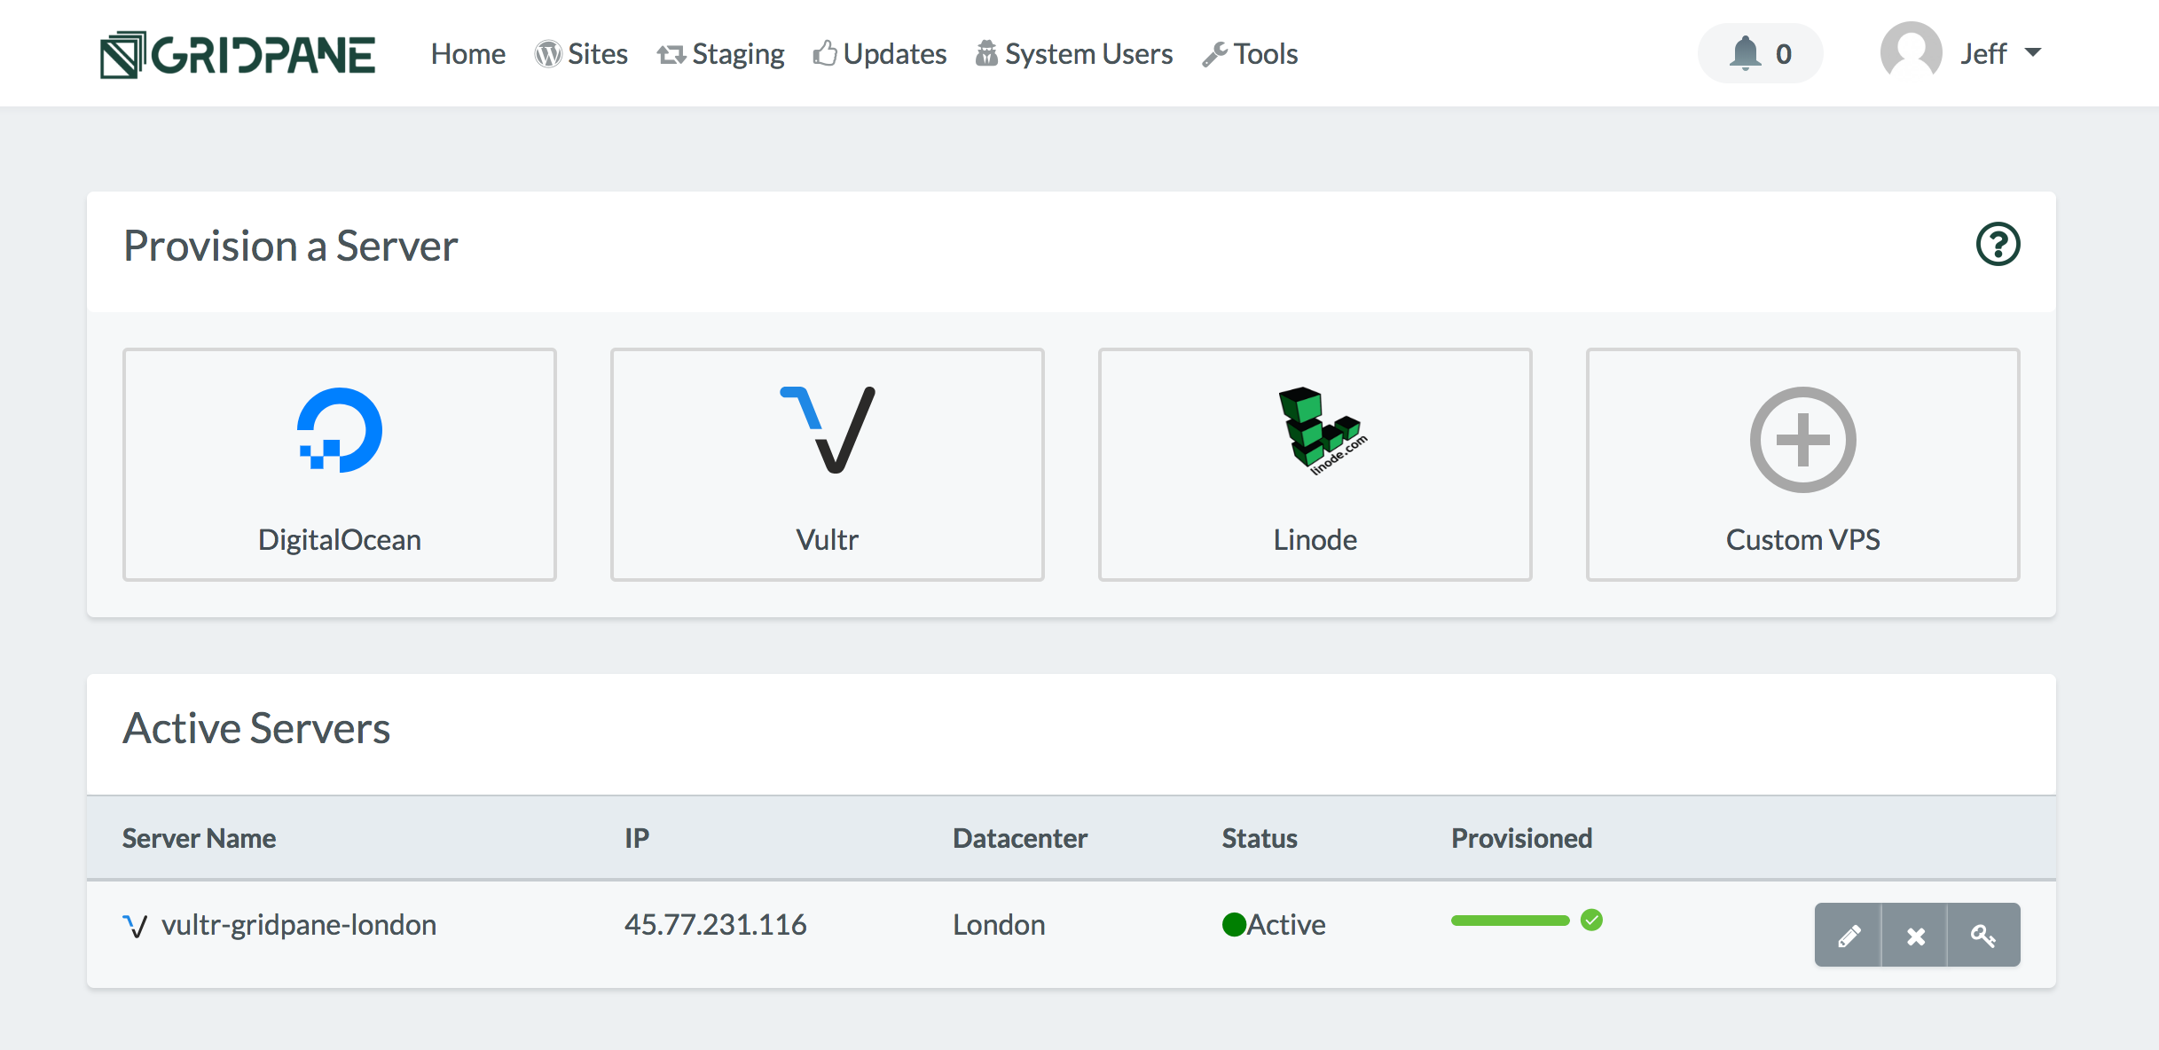Image resolution: width=2159 pixels, height=1050 pixels.
Task: Click the IP column header
Action: pyautogui.click(x=637, y=838)
